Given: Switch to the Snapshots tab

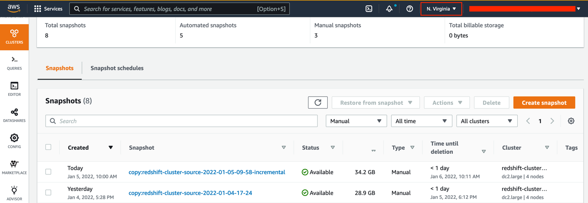Looking at the screenshot, I should tap(60, 68).
